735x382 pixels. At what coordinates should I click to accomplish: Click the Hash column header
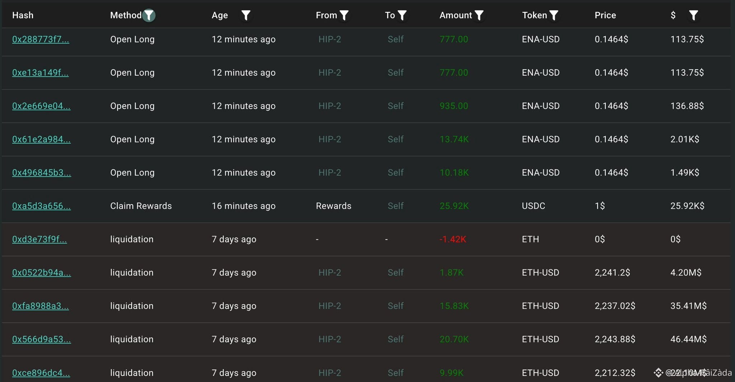pos(23,15)
